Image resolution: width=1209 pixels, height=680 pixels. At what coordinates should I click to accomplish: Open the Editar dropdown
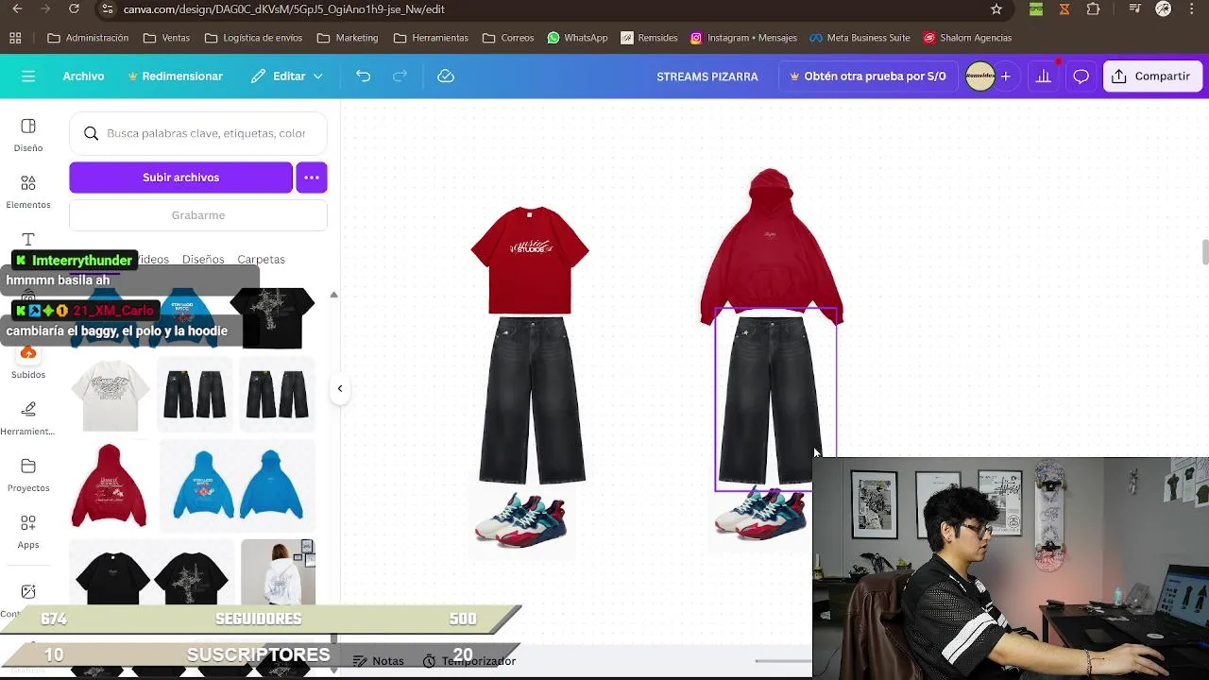coord(287,76)
